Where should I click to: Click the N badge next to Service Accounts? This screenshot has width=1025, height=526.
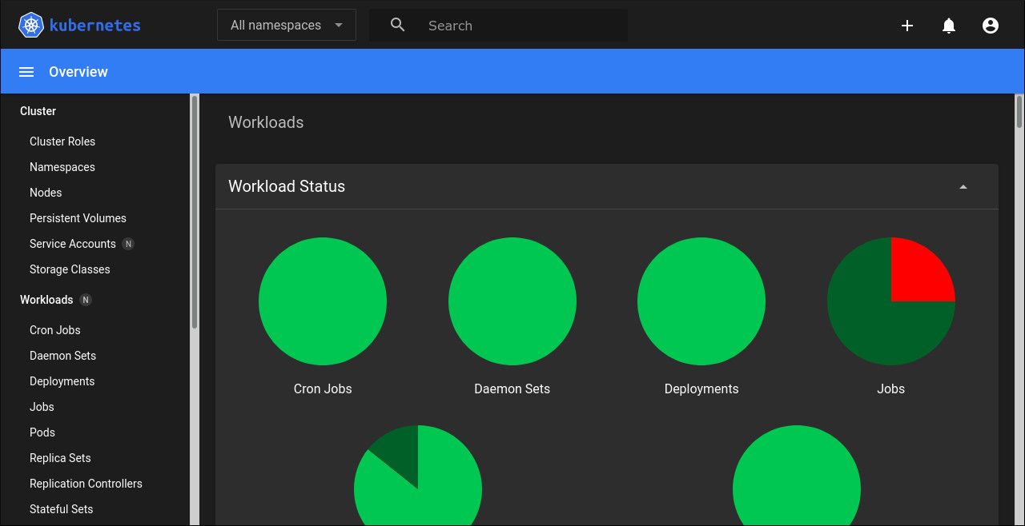[x=128, y=244]
